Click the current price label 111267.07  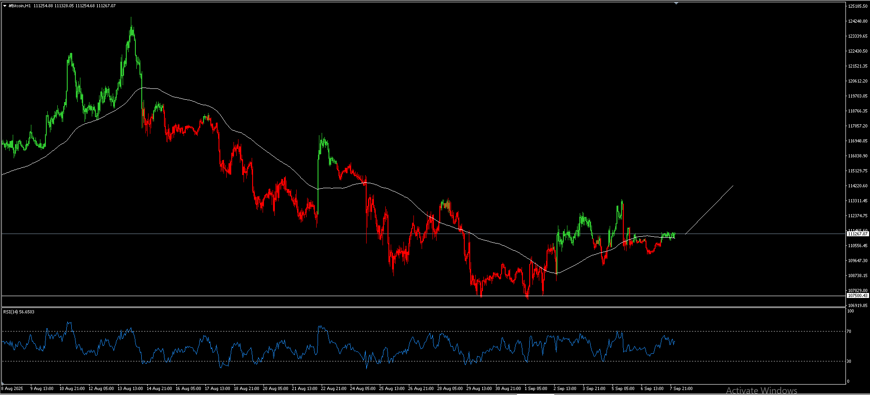coord(857,234)
